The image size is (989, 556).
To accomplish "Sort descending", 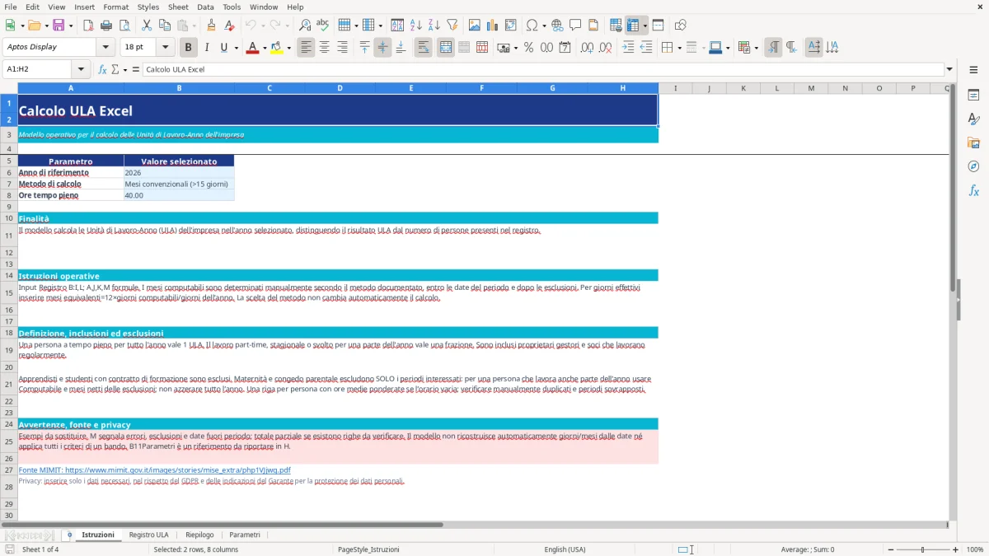I will click(x=434, y=26).
